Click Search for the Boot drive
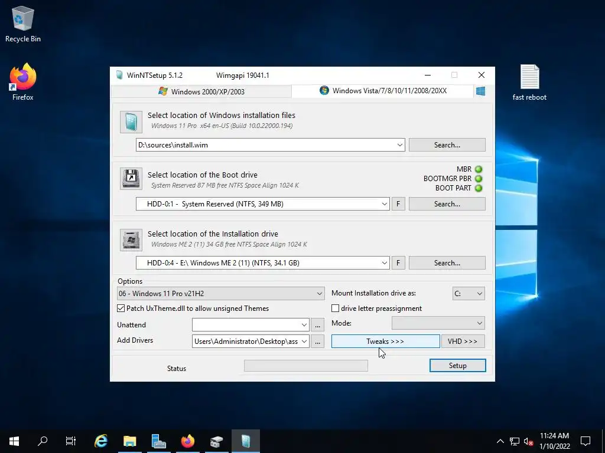 tap(447, 204)
